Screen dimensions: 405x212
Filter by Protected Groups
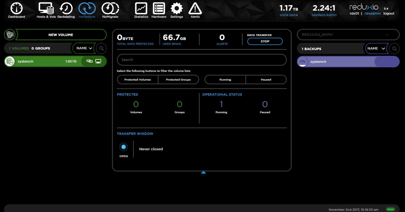(x=178, y=79)
